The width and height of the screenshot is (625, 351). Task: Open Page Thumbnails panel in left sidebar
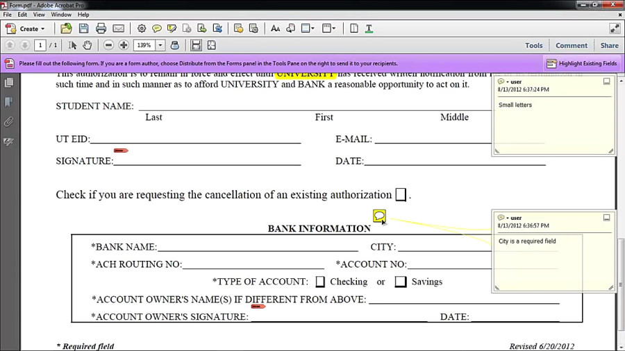tap(9, 83)
